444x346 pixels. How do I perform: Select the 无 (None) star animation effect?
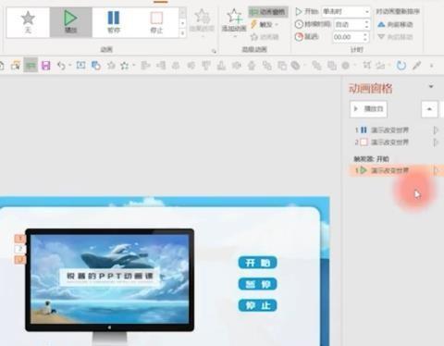[x=28, y=22]
